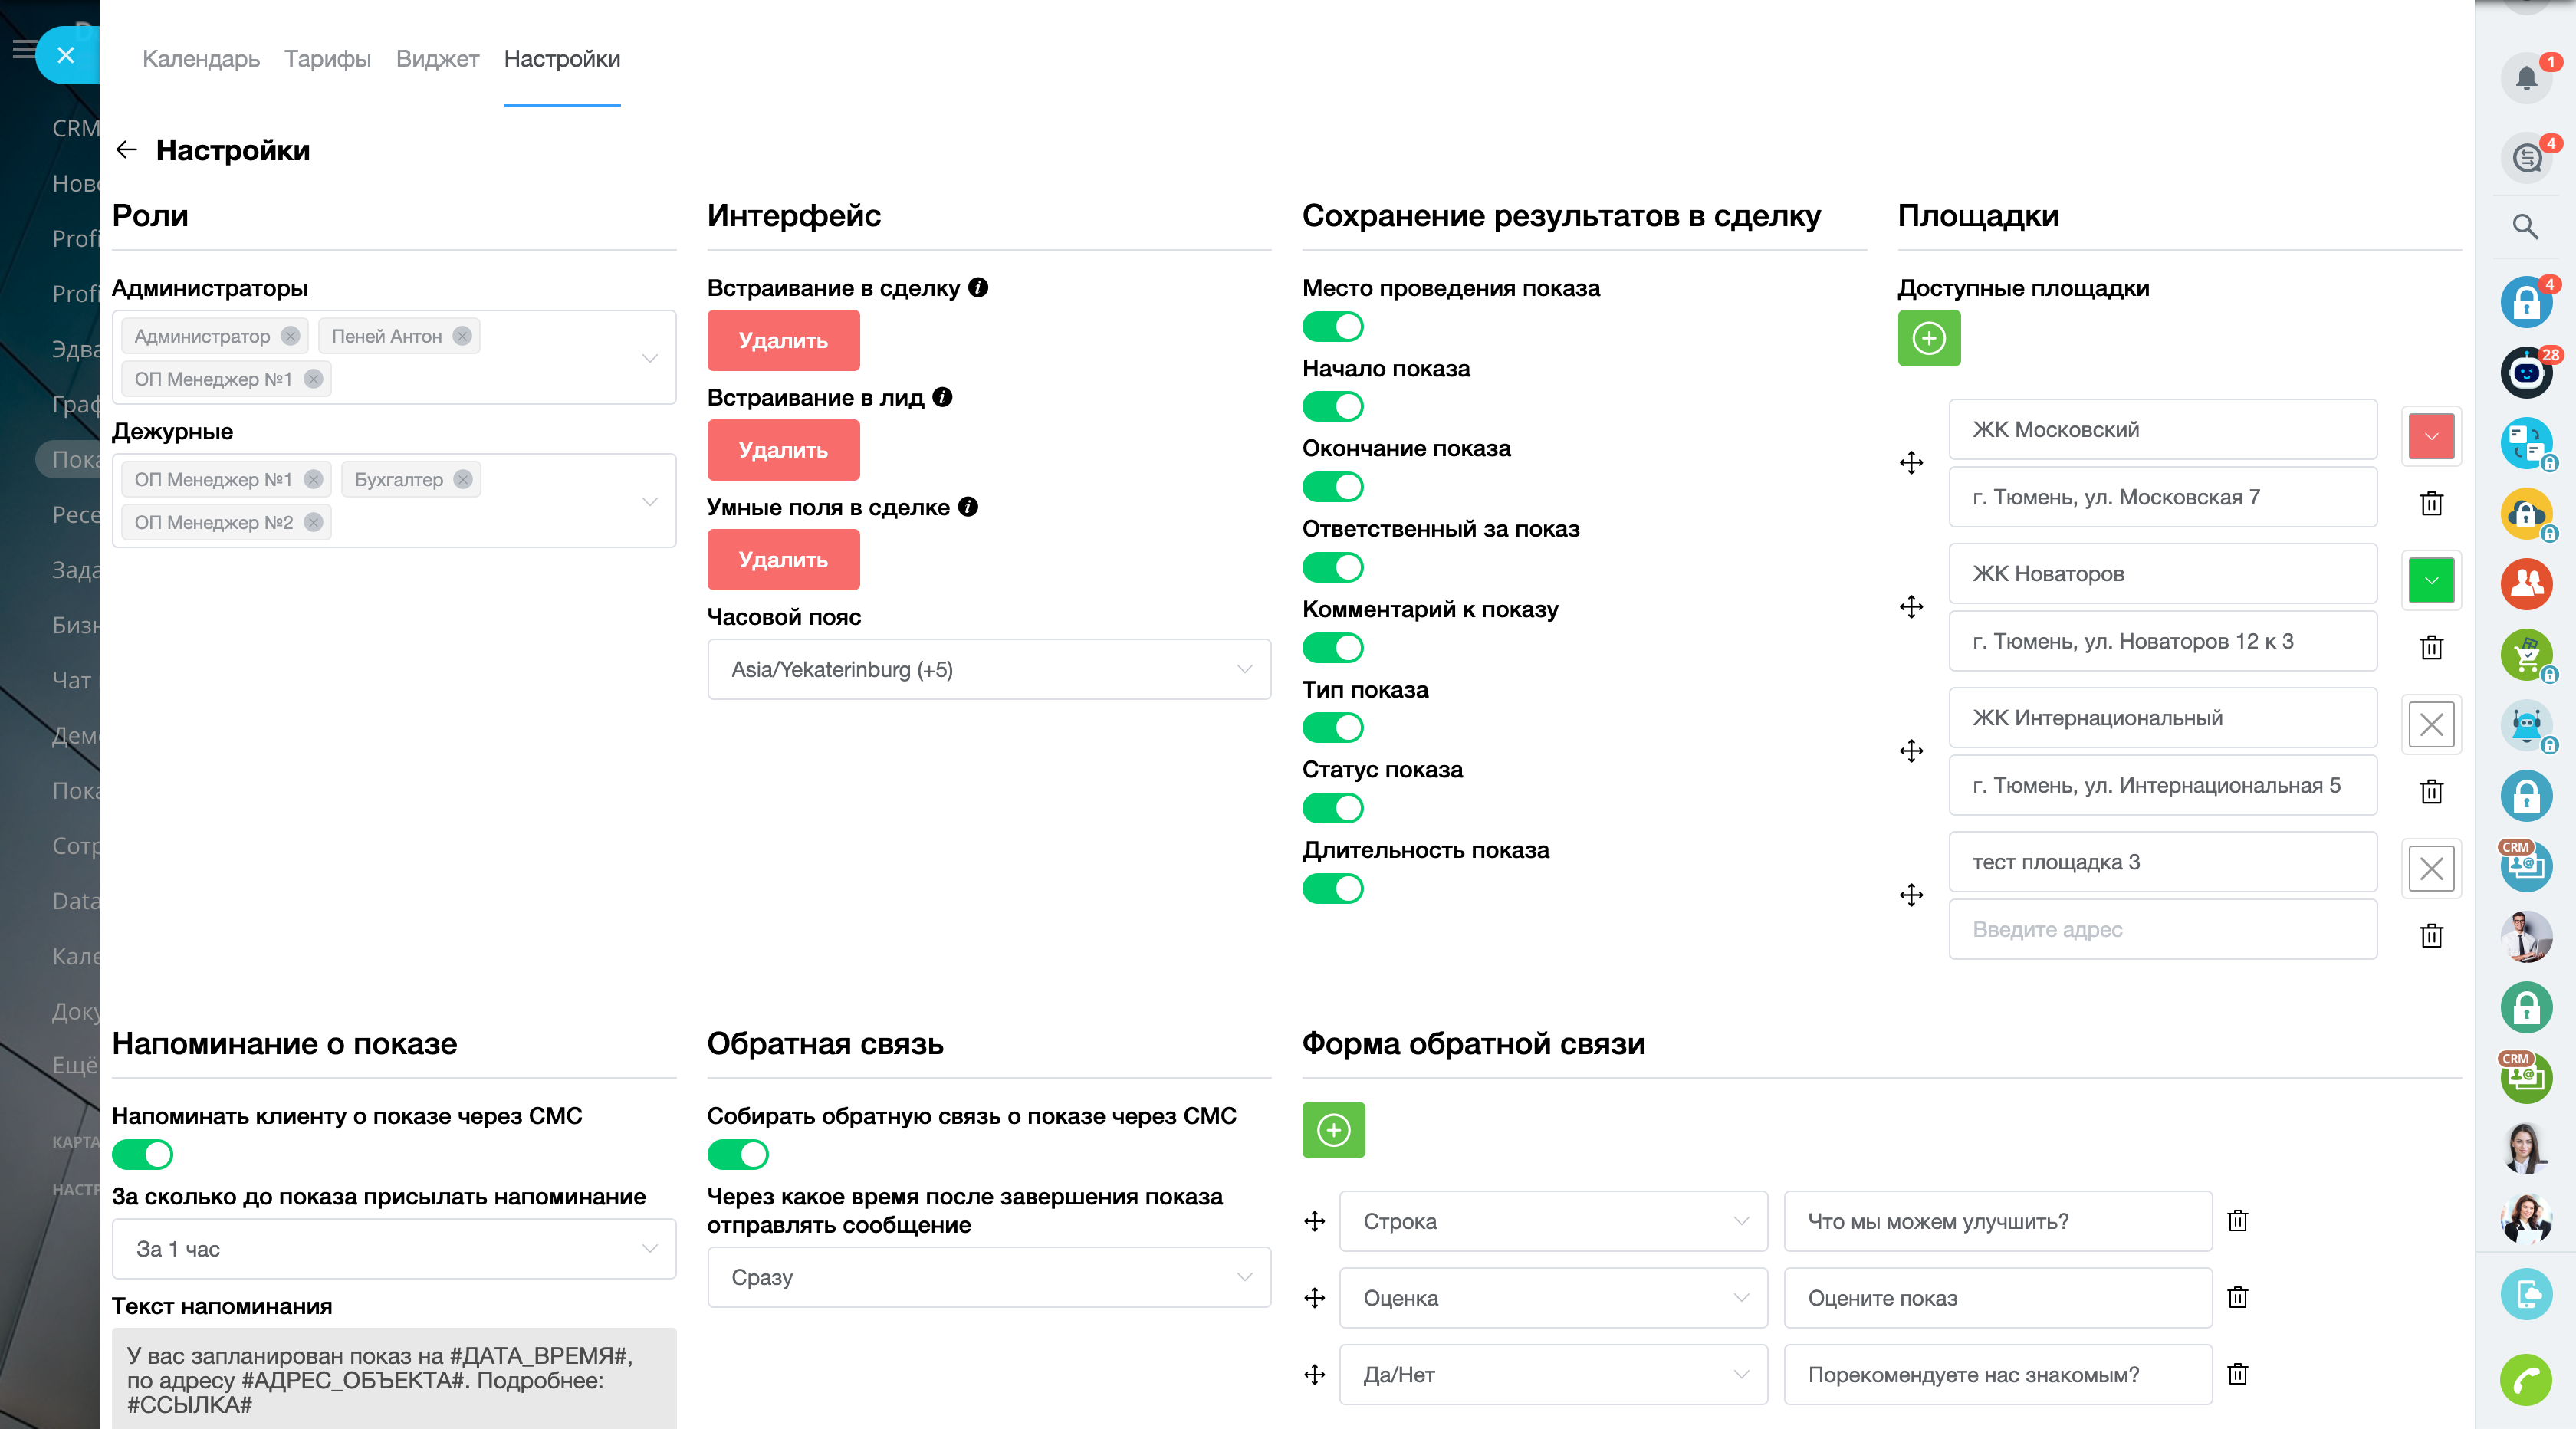Click Удалить under Встраивание в сделку

(x=783, y=340)
